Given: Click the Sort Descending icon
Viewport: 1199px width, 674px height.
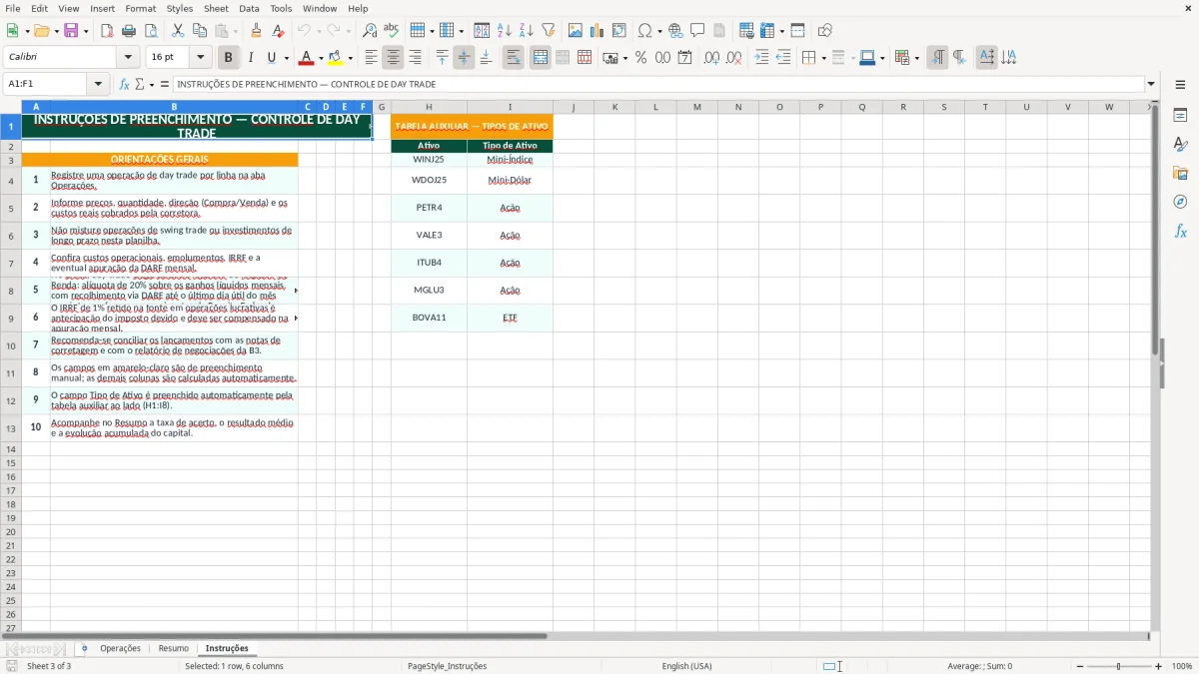Looking at the screenshot, I should click(527, 31).
